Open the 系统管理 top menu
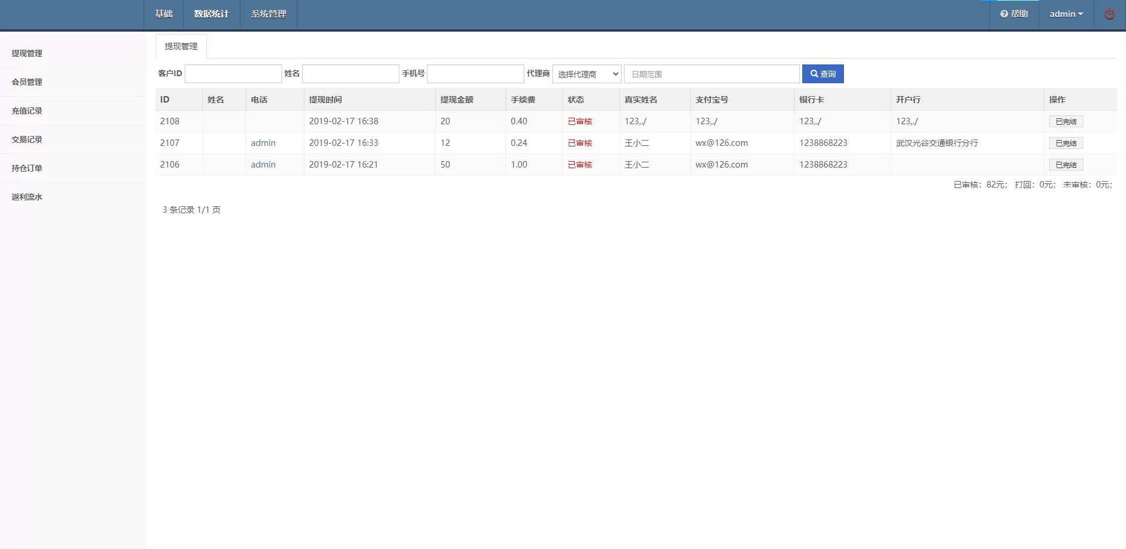Screen dimensions: 1126x549 [268, 14]
